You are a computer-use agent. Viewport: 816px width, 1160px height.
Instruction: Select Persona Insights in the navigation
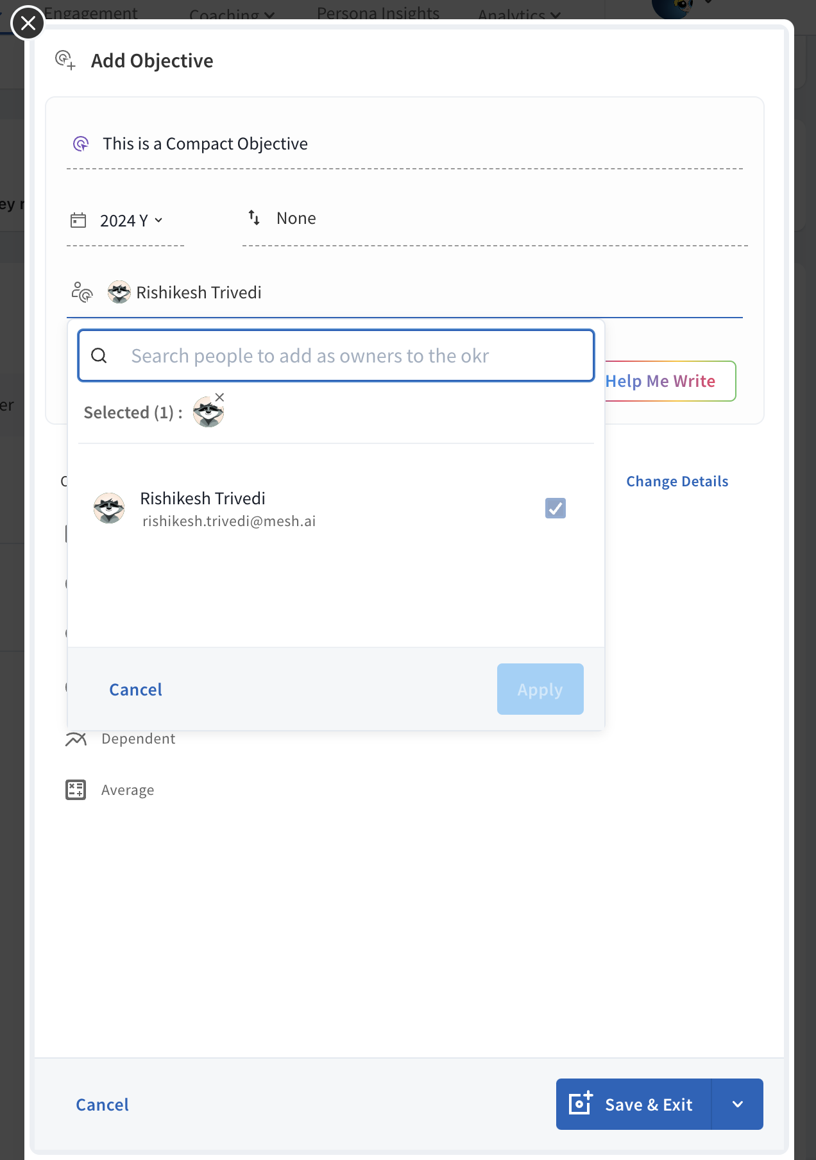pyautogui.click(x=377, y=12)
